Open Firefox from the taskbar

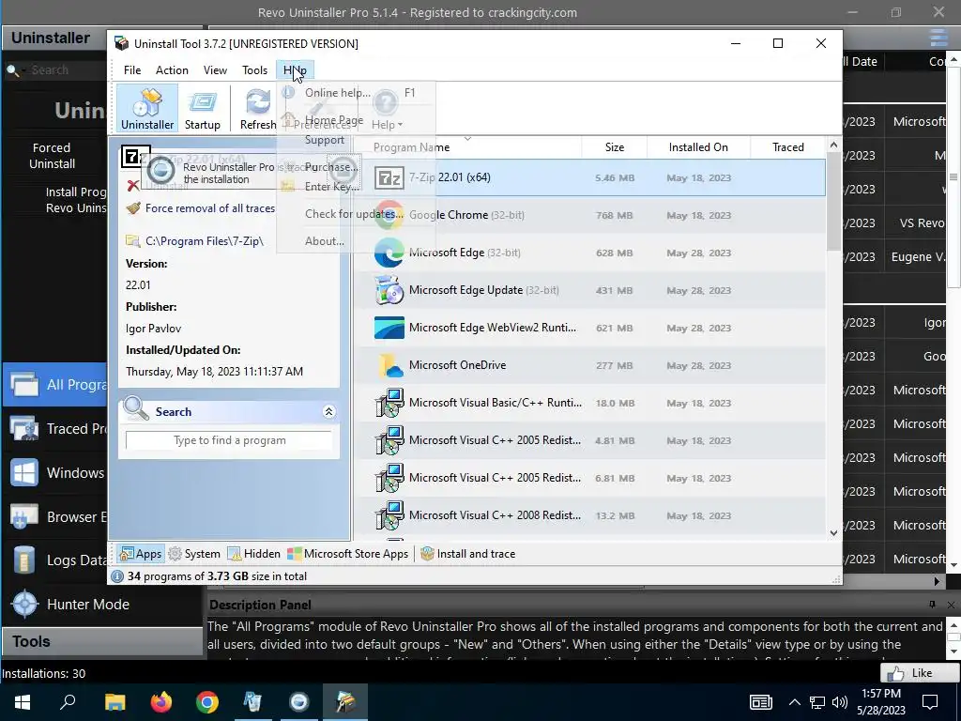tap(161, 702)
